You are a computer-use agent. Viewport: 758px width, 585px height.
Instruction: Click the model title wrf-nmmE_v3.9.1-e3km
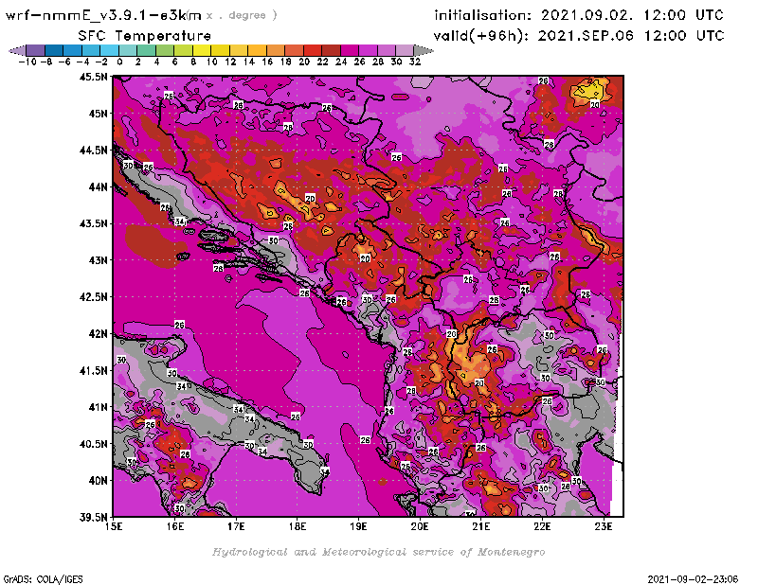coord(103,15)
